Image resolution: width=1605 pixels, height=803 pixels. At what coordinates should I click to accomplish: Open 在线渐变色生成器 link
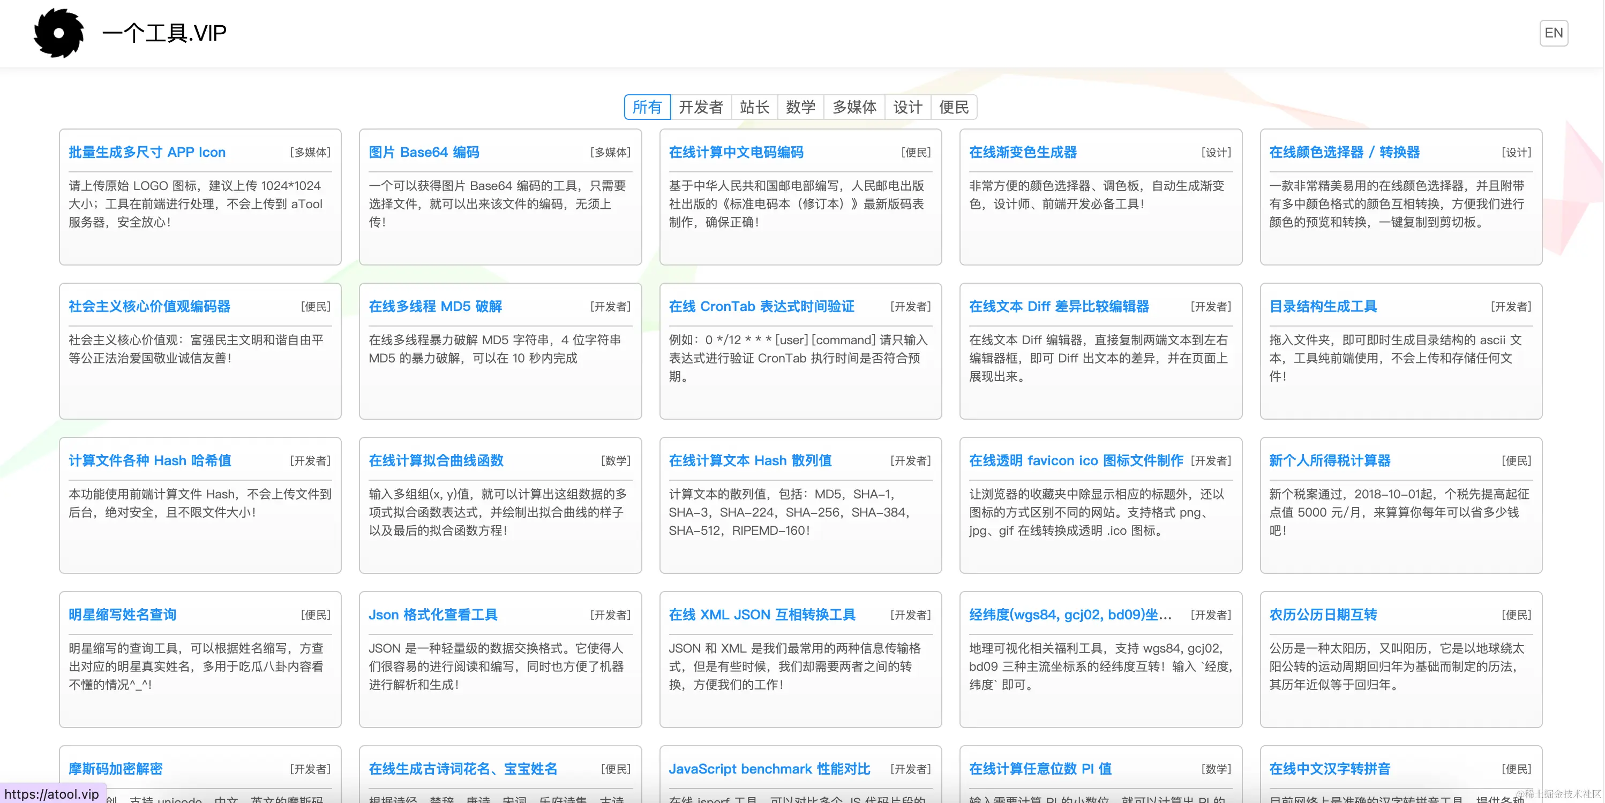click(1023, 153)
